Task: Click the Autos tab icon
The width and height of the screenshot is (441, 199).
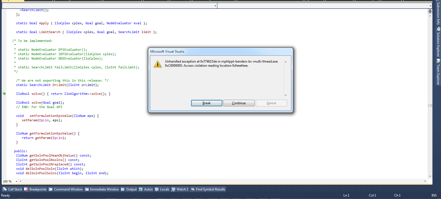Action: pyautogui.click(x=141, y=189)
